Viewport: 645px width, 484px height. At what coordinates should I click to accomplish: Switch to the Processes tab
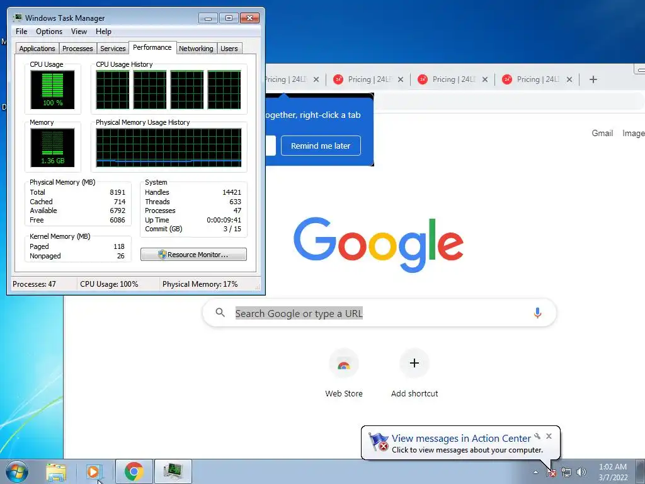click(77, 49)
